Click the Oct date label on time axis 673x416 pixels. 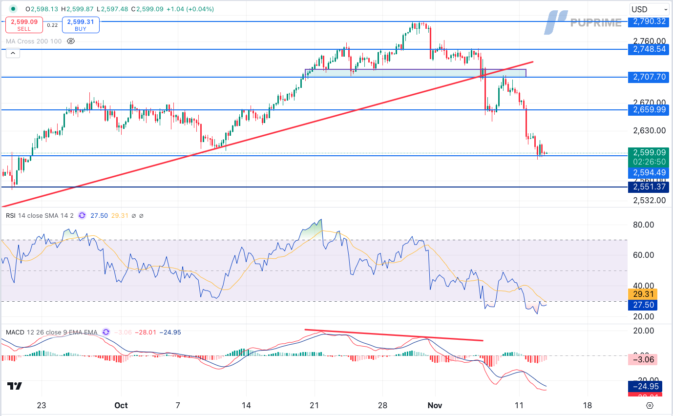coord(121,406)
